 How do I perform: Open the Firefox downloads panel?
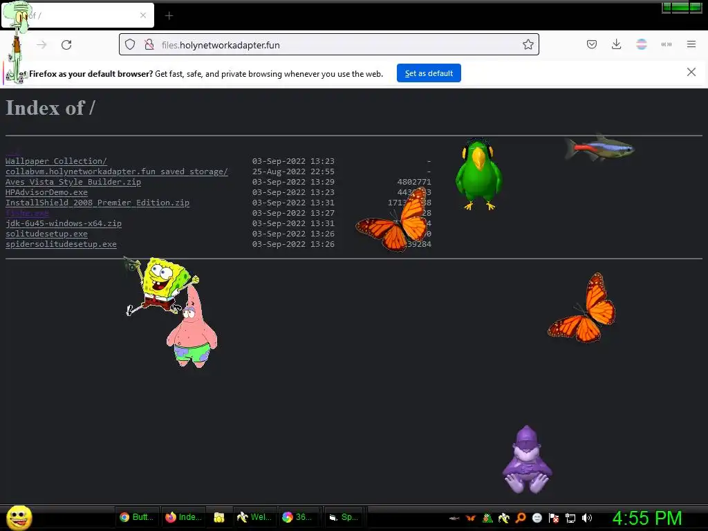pos(616,44)
